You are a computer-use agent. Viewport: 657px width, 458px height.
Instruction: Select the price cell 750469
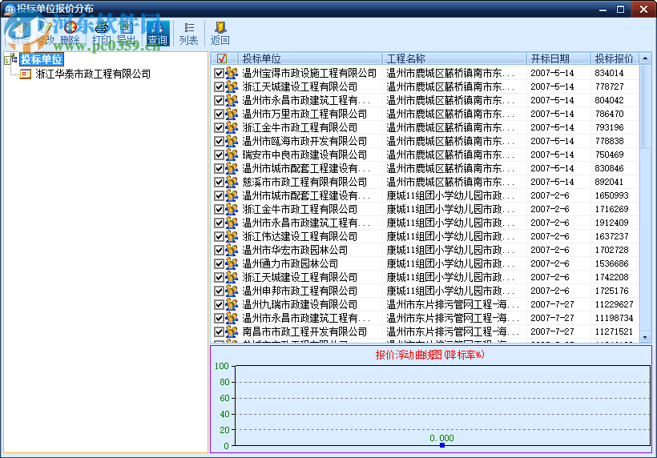tap(610, 155)
